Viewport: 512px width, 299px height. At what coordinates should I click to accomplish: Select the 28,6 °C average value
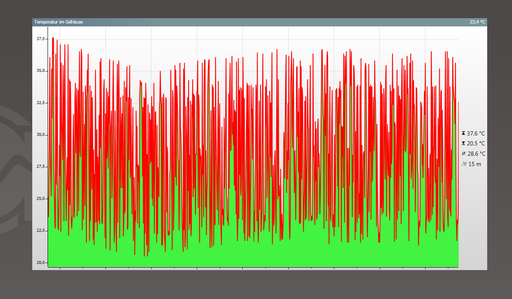pos(476,154)
